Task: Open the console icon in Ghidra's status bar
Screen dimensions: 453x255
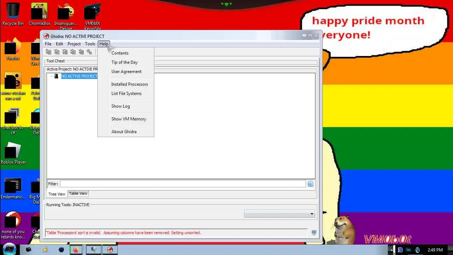Action: (x=314, y=233)
